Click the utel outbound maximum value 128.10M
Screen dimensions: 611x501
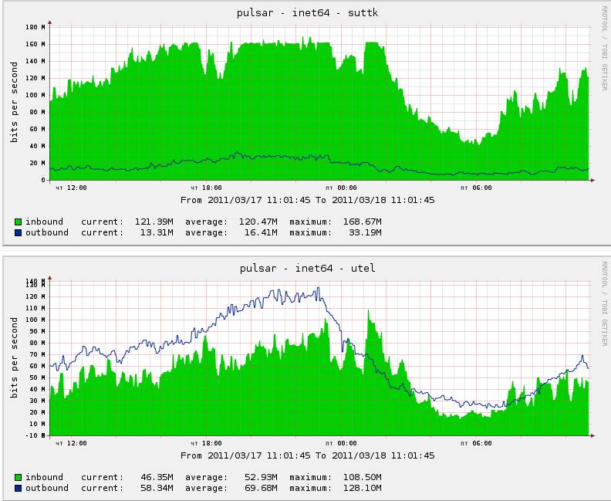coord(362,488)
